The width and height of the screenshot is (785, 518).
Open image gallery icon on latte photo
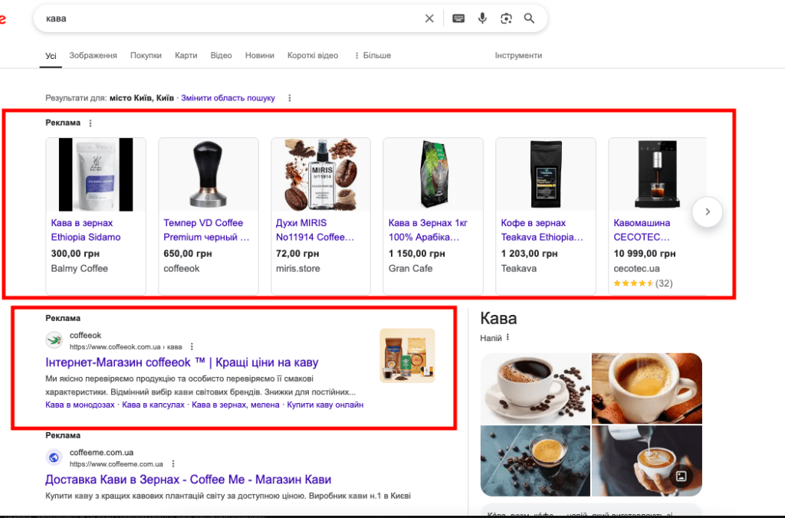coord(681,476)
